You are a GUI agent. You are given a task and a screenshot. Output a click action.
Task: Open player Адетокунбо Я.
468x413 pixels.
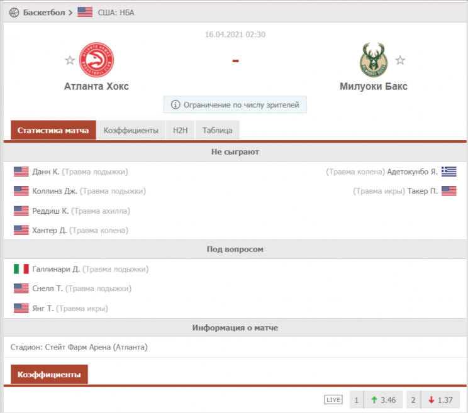pos(412,172)
